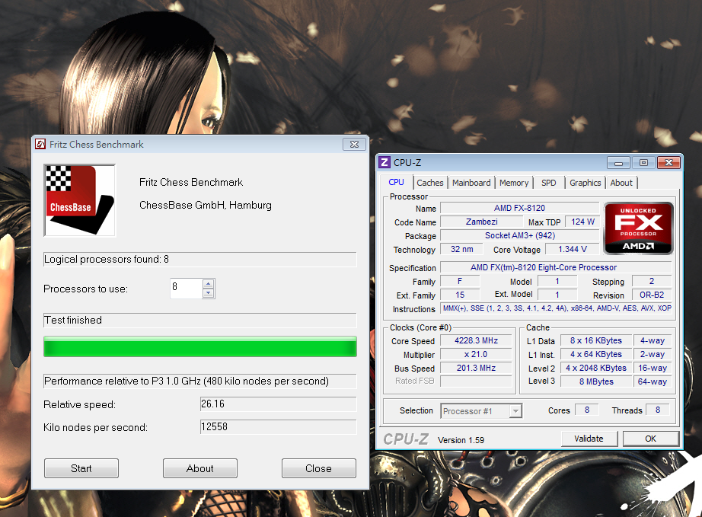Click OK in the CPU-Z window

click(650, 439)
